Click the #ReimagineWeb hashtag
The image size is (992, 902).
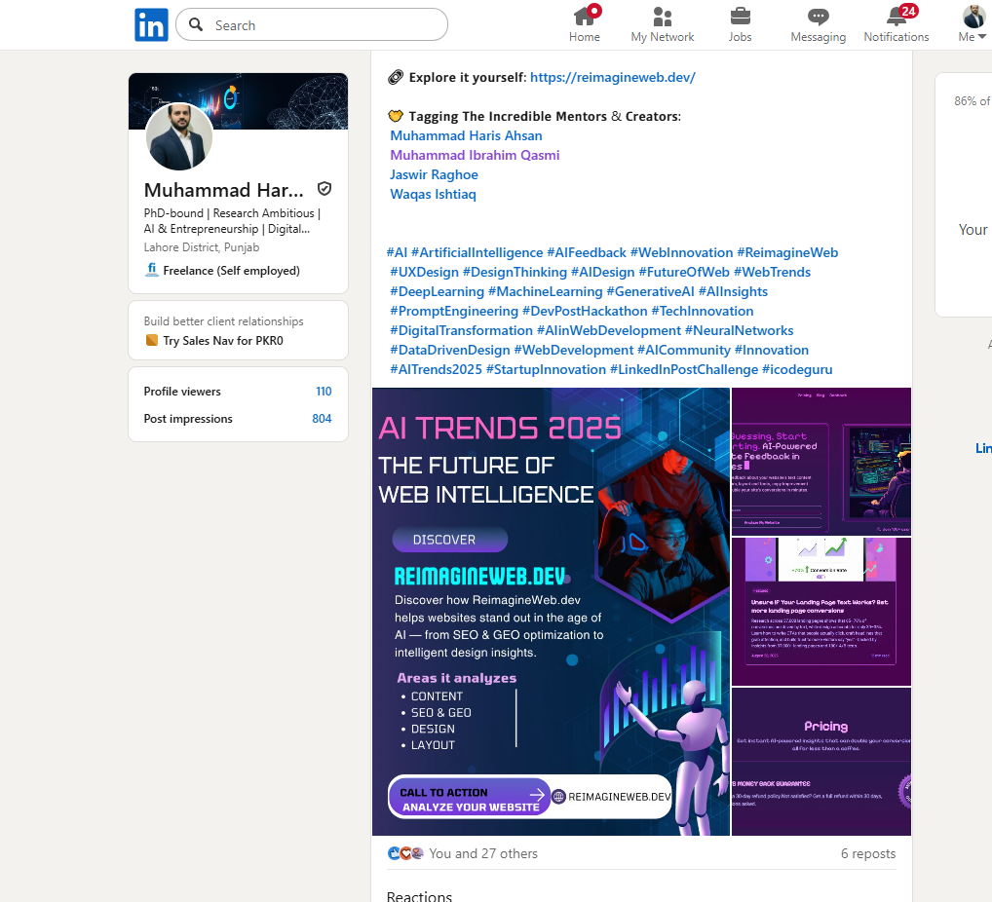[x=787, y=252]
